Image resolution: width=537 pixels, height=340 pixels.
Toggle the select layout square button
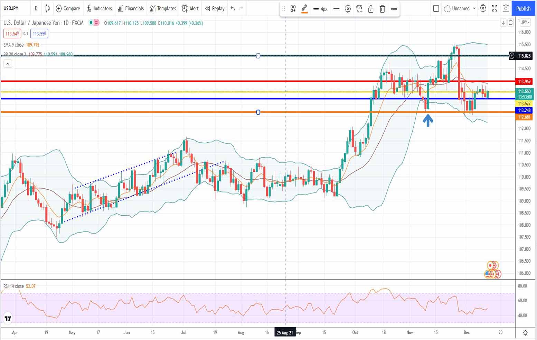click(x=436, y=8)
